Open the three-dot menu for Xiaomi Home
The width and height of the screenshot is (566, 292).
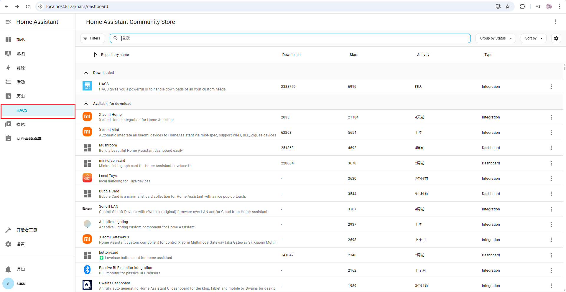(x=551, y=117)
